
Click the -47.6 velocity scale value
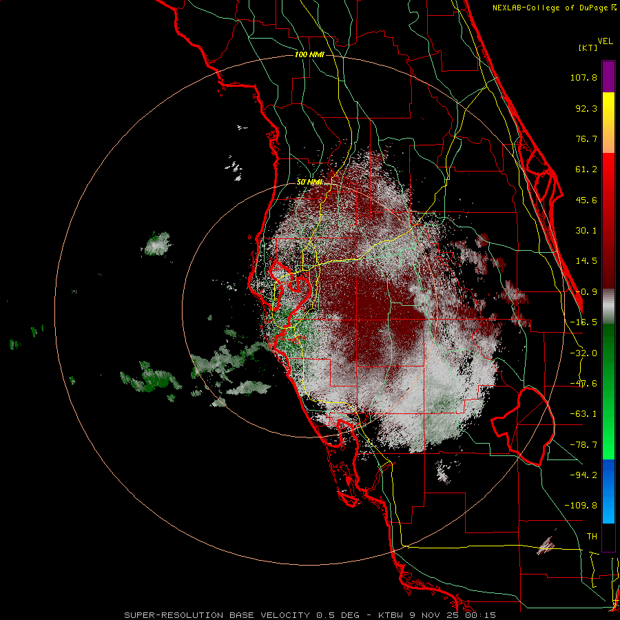pos(583,384)
